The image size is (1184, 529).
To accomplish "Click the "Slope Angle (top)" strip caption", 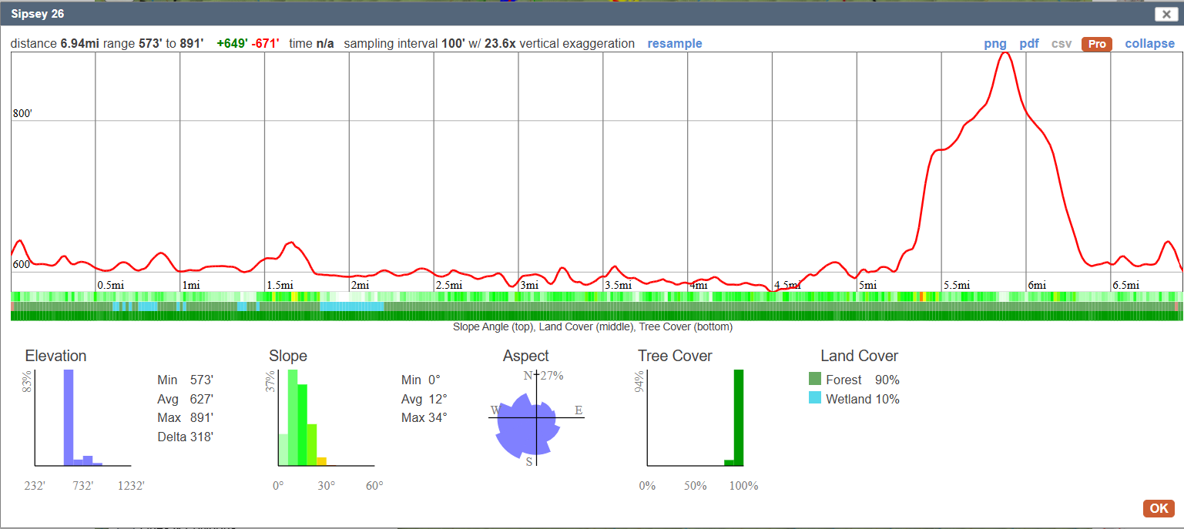I will click(495, 327).
